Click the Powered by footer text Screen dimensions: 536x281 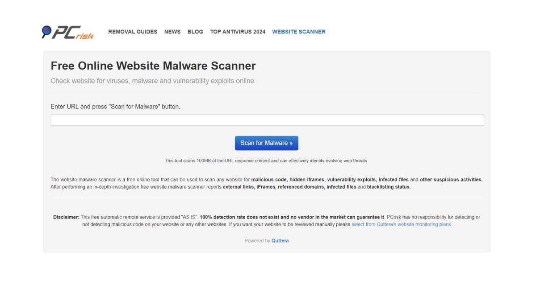coord(257,240)
